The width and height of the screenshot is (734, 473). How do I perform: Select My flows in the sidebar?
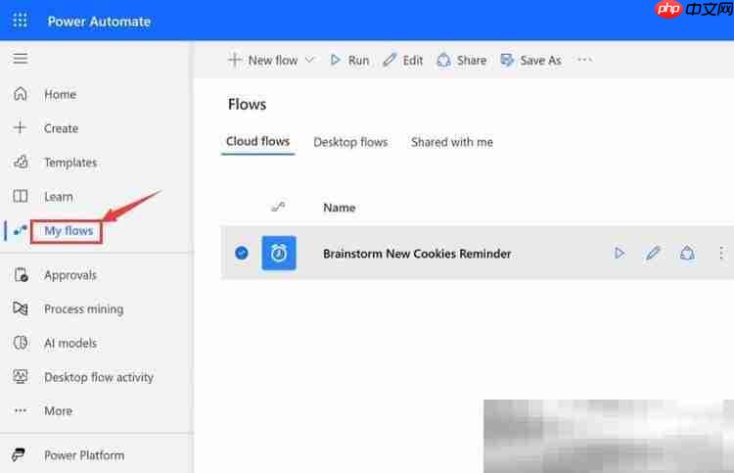[x=69, y=231]
